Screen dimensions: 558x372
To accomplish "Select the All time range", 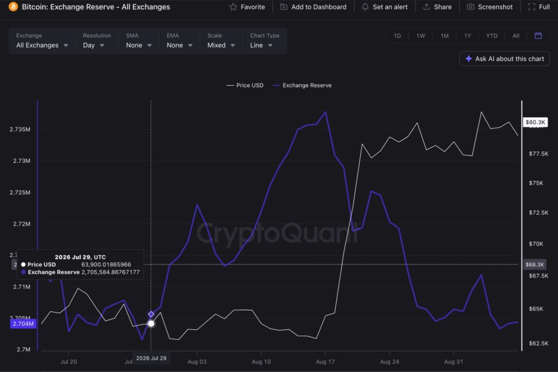I will click(x=516, y=36).
